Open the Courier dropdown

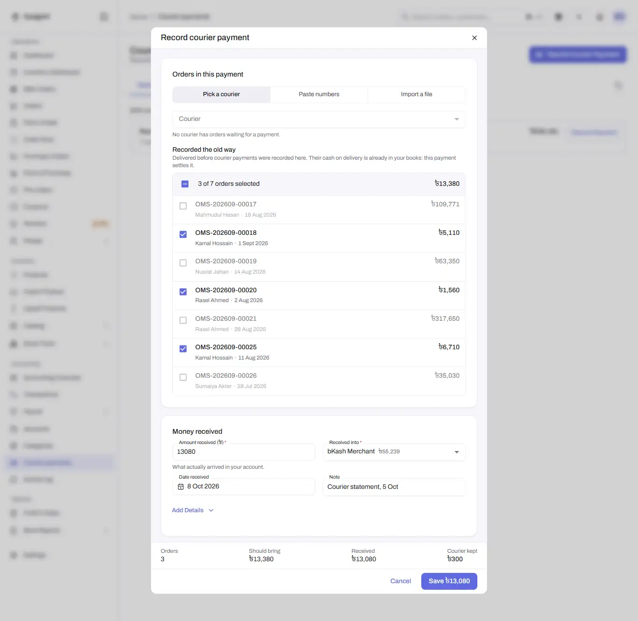point(319,119)
